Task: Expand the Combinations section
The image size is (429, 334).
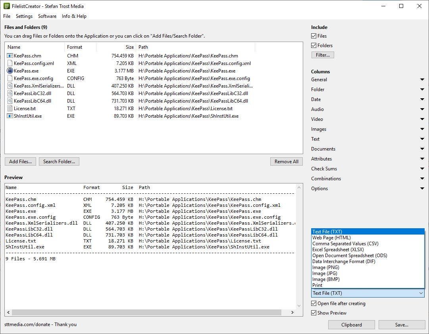Action: [x=422, y=179]
